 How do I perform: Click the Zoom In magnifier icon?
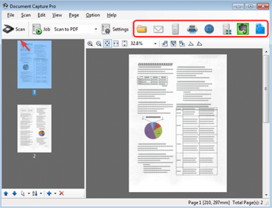point(90,43)
